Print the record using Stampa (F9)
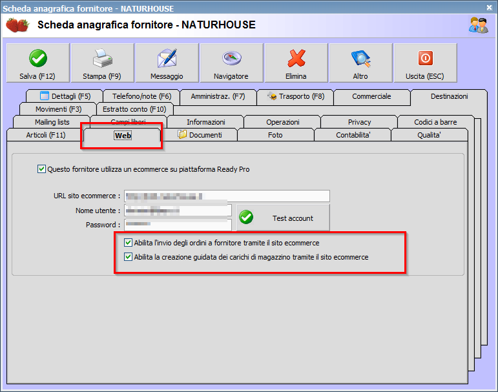 (x=102, y=63)
